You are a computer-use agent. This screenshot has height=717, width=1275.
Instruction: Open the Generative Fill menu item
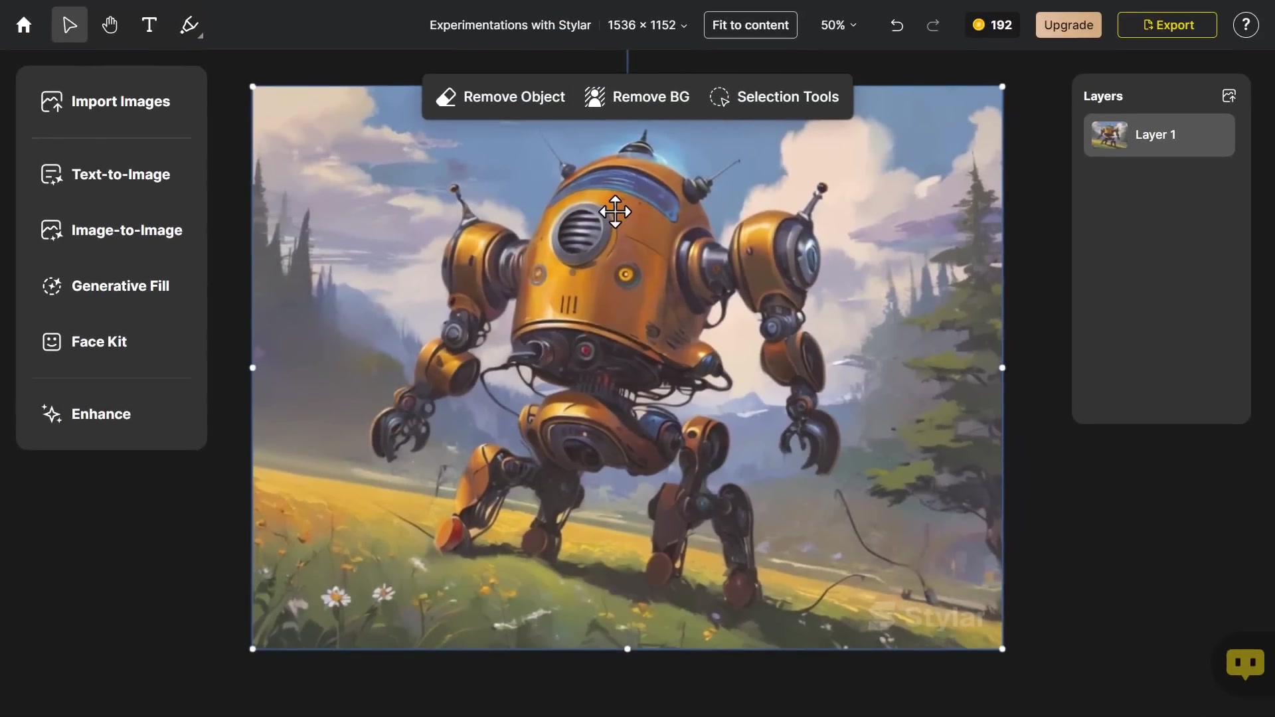(112, 286)
